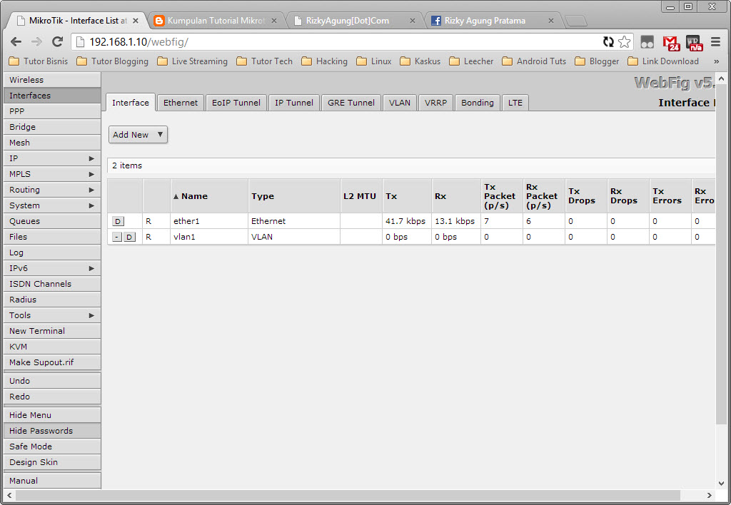This screenshot has height=505, width=731.
Task: Click the gray mask extension icon
Action: pos(647,42)
